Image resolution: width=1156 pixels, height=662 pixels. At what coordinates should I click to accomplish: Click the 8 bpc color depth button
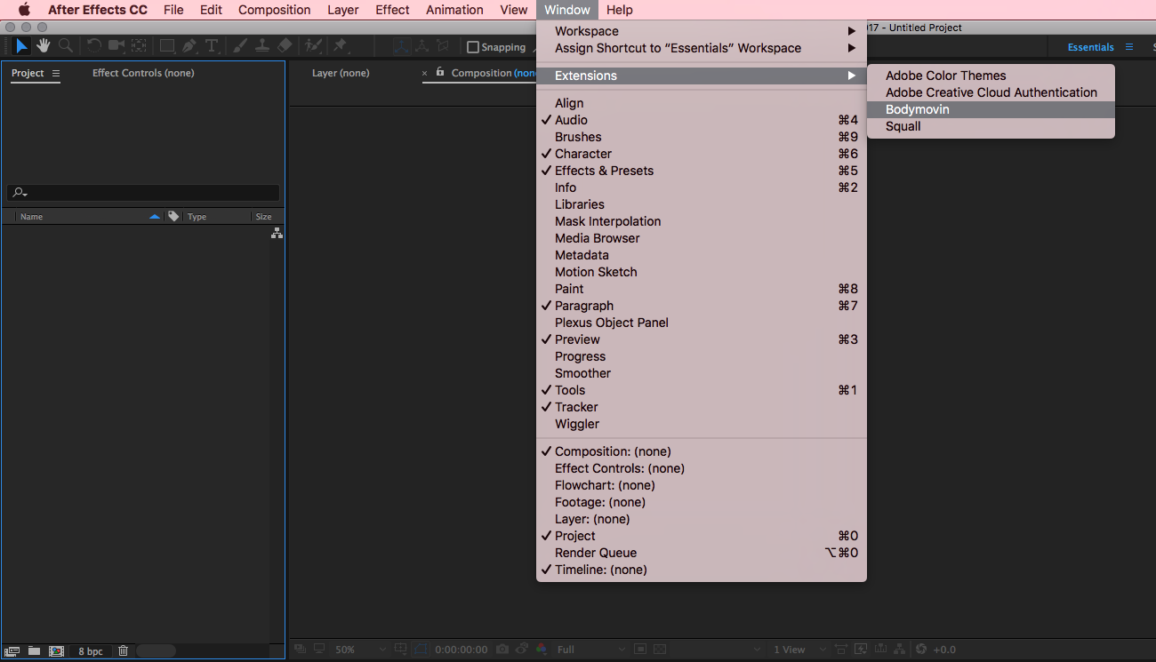pyautogui.click(x=91, y=651)
